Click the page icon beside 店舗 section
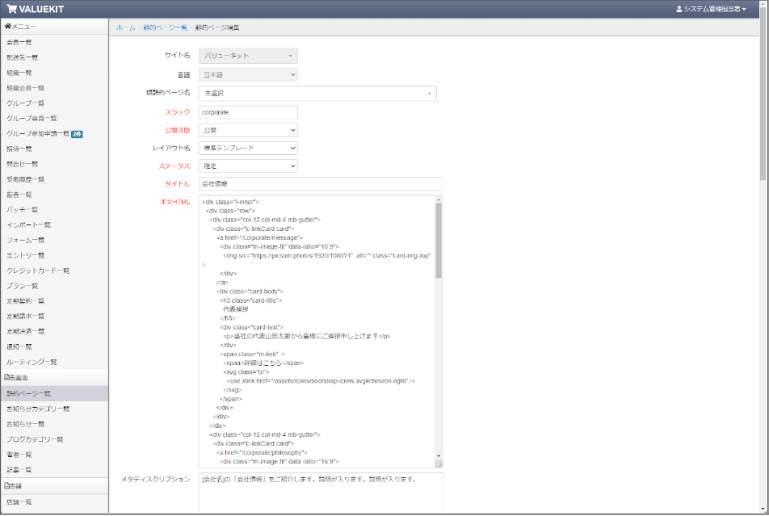 click(7, 486)
